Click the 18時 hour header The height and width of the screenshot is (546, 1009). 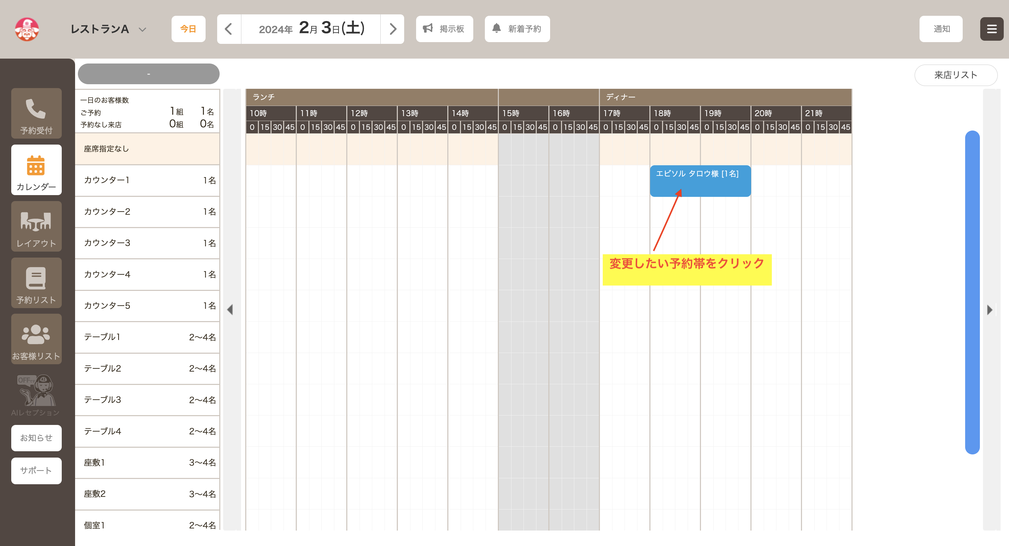675,113
